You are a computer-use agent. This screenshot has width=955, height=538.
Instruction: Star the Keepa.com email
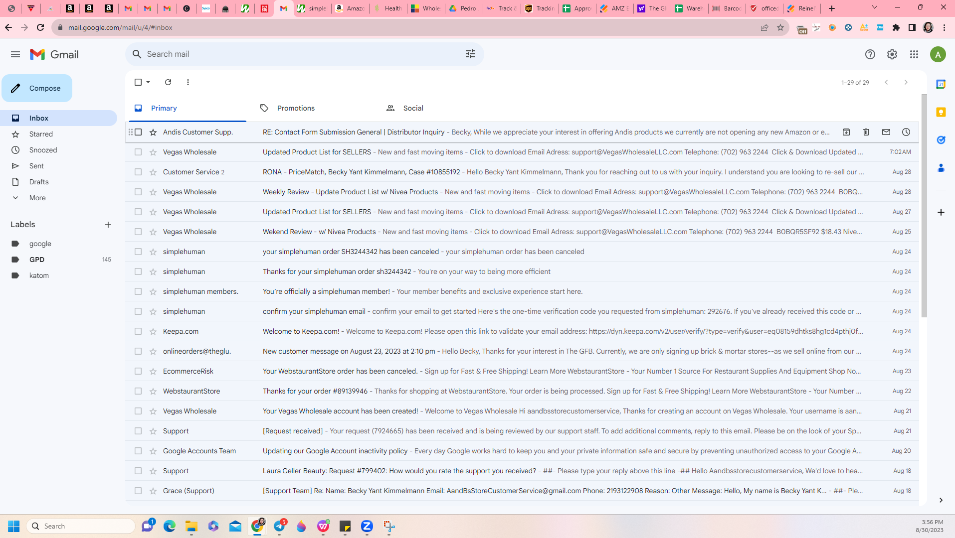point(153,331)
